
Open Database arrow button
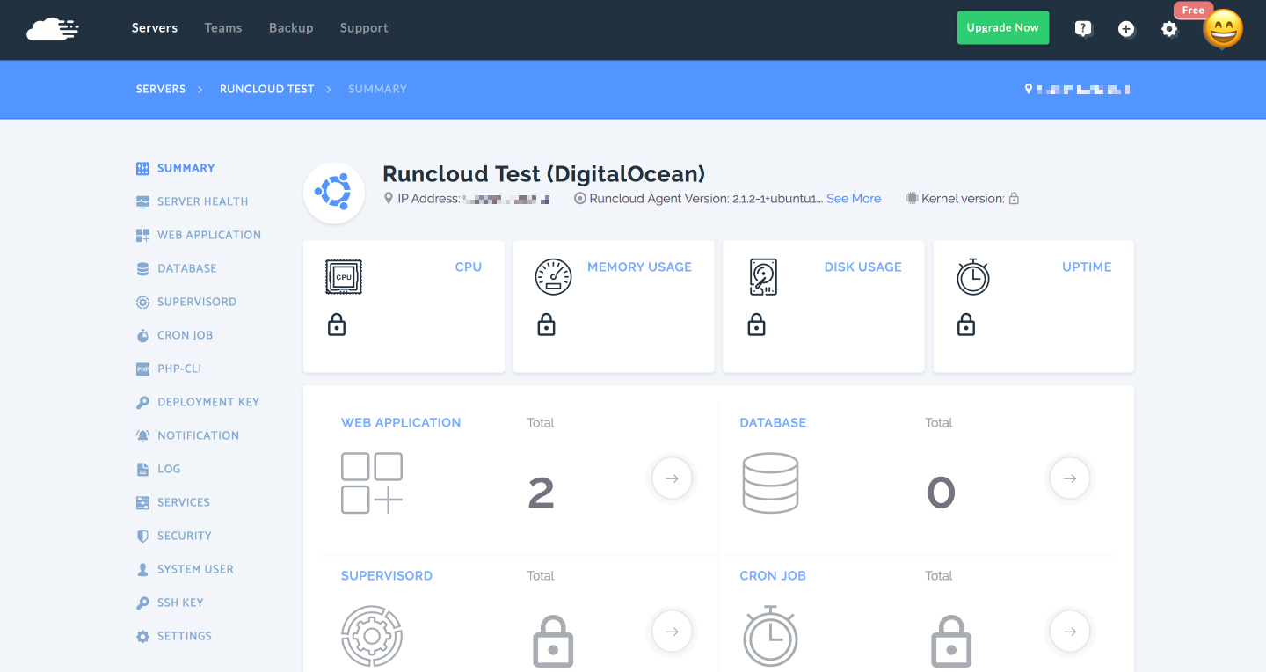(1070, 479)
